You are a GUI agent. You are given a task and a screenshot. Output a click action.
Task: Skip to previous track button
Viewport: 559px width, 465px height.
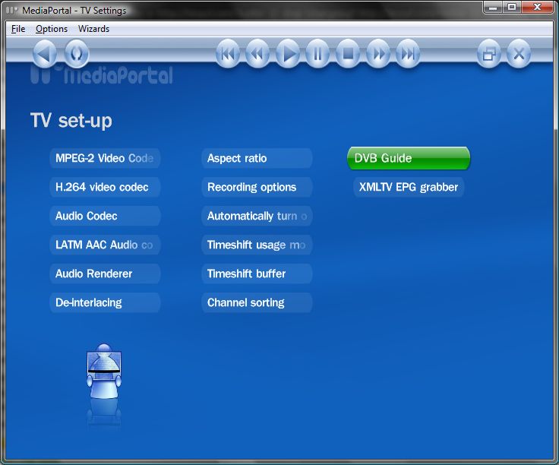click(x=228, y=54)
